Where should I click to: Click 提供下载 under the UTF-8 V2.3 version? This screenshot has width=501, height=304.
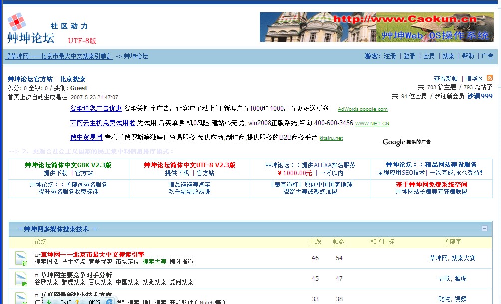coord(177,173)
